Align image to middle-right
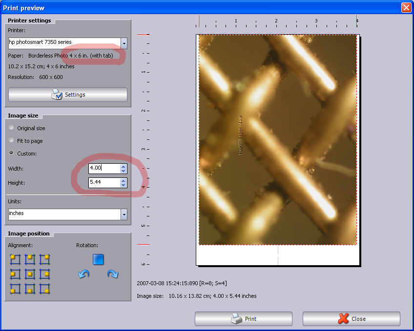Viewport: 414px width, 331px height. coord(44,274)
